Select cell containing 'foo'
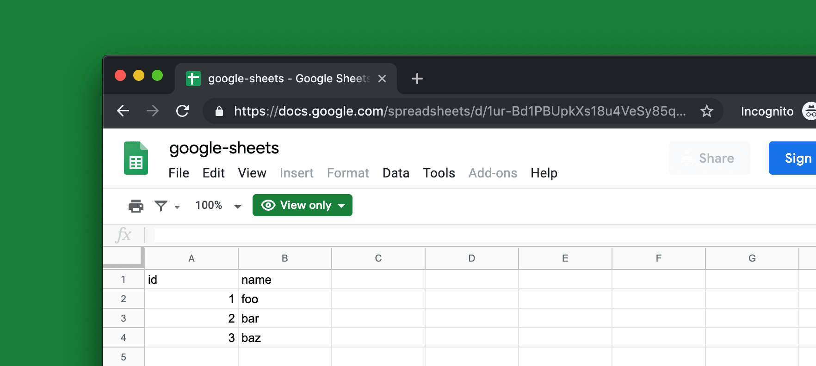This screenshot has height=366, width=816. [285, 299]
